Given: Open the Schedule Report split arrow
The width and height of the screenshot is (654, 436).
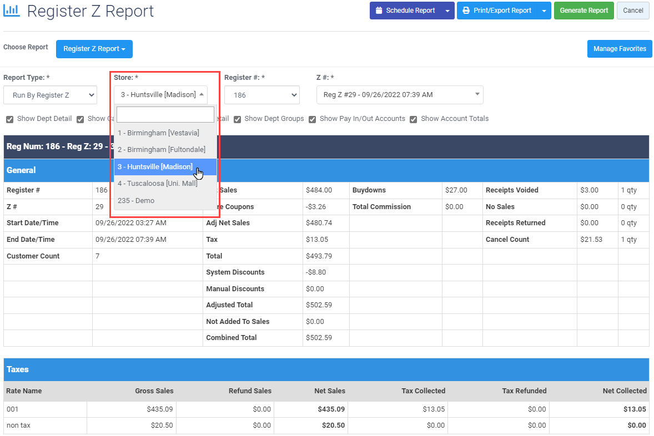Looking at the screenshot, I should [447, 11].
